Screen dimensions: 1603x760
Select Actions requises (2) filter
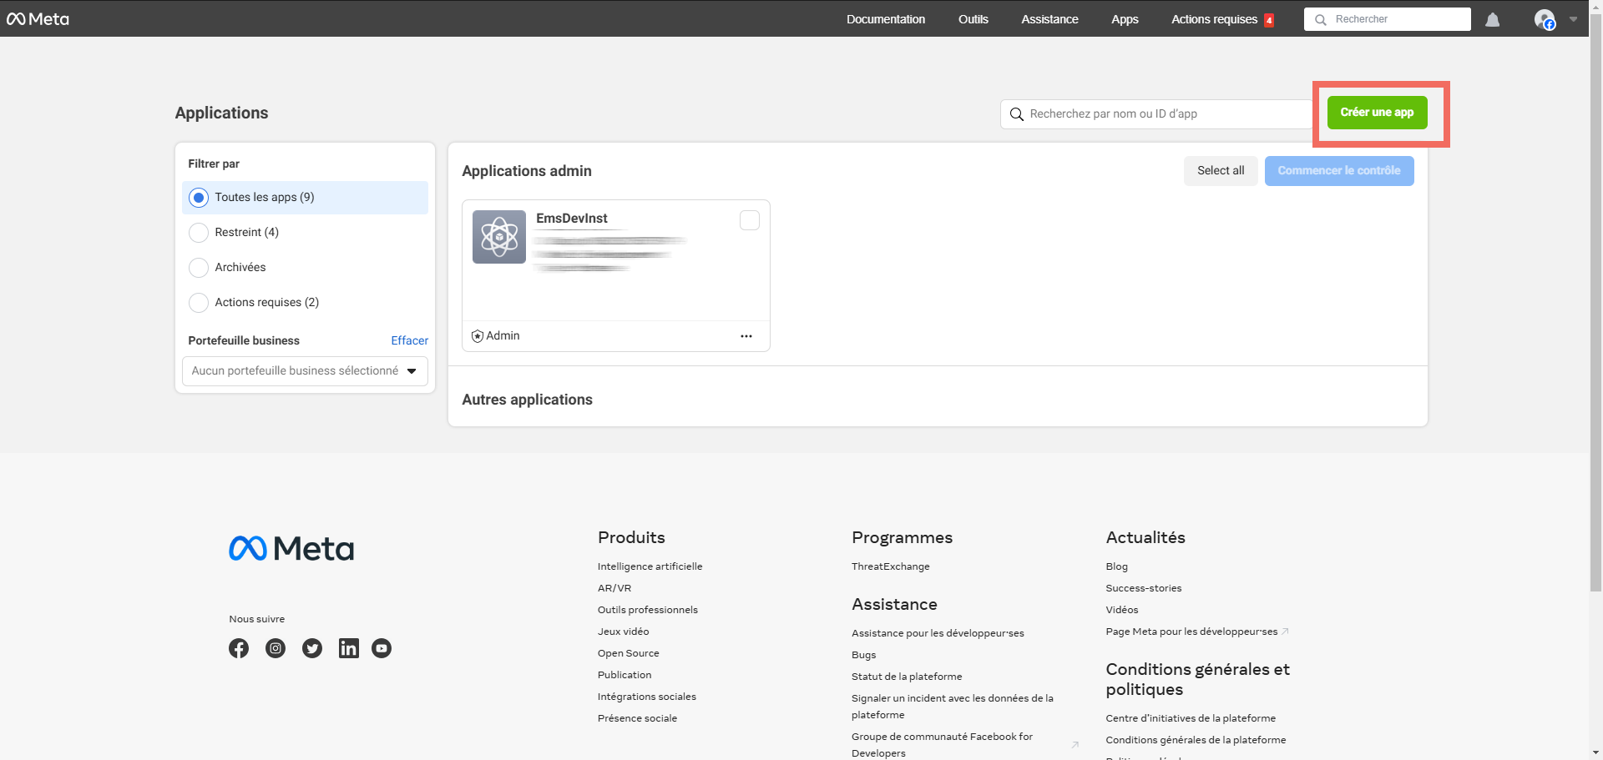click(199, 303)
